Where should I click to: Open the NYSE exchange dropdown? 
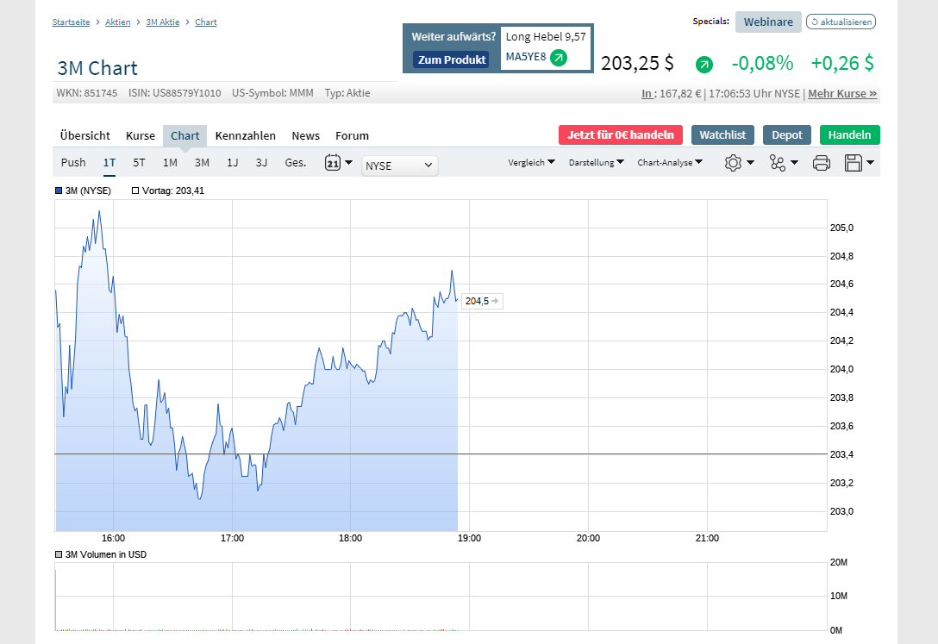pyautogui.click(x=400, y=166)
